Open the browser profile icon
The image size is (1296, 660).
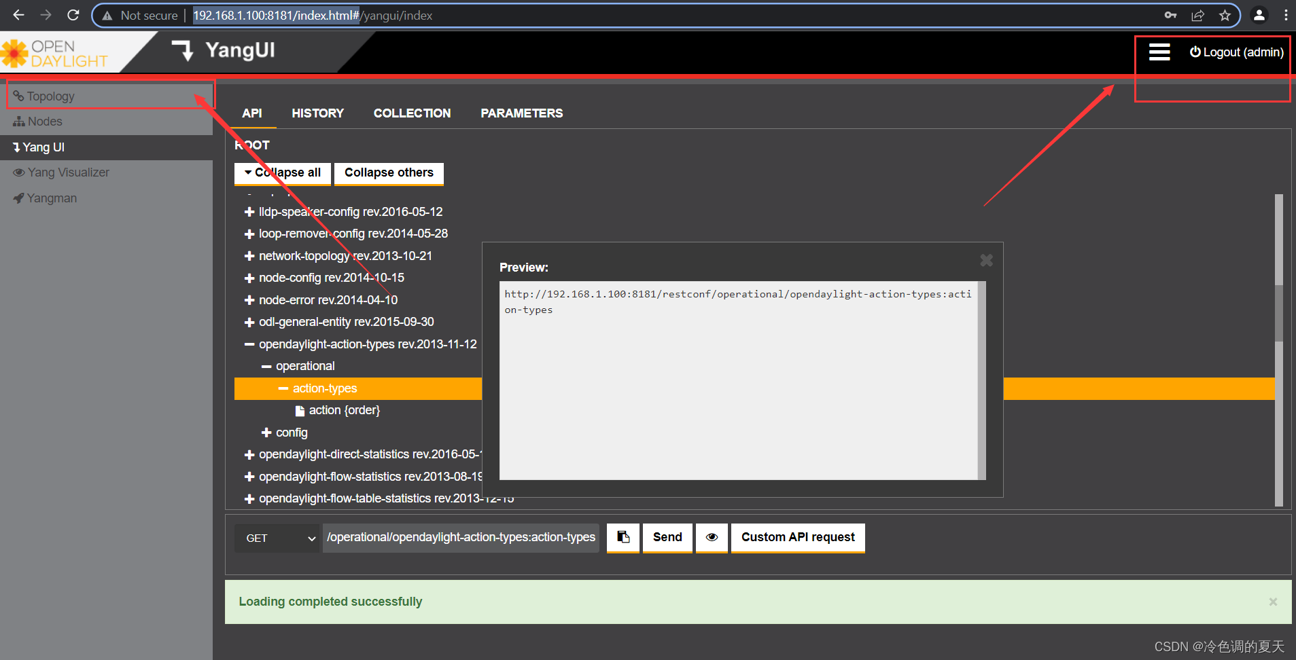[x=1259, y=15]
